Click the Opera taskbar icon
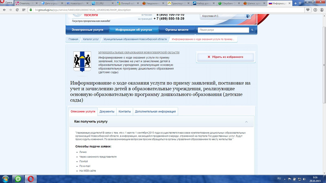Screen dimensions: 326x183 (31, 179)
